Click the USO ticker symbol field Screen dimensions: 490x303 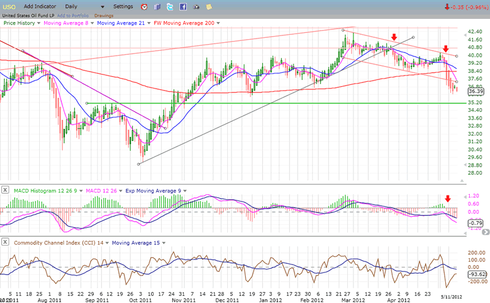[x=10, y=6]
